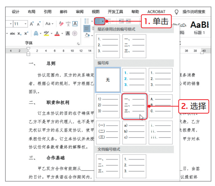Select library black 1. 2. 3. format
Screen dimensions: 215x186
161,80
